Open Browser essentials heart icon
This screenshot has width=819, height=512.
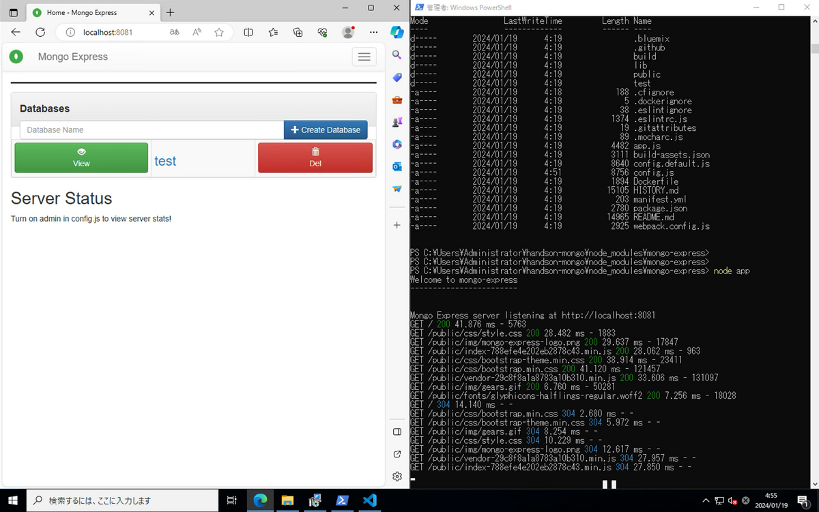(323, 32)
